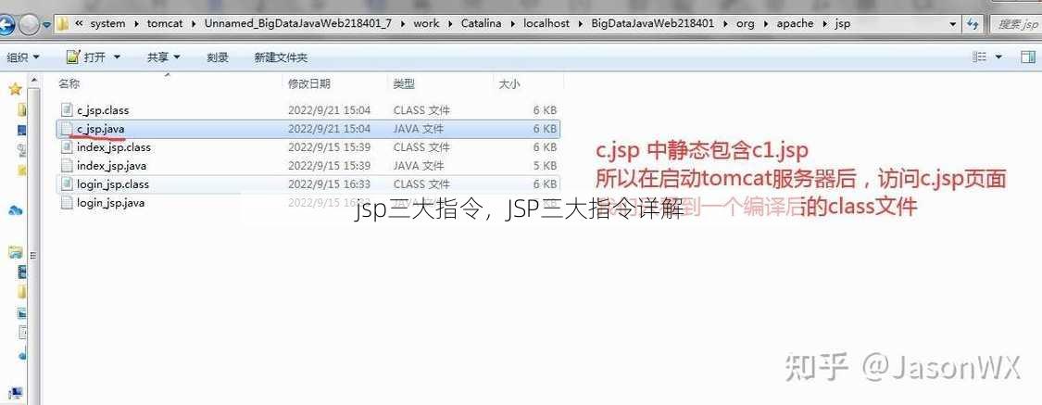1042x405 pixels.
Task: Open the 共享 menu
Action: tap(163, 57)
